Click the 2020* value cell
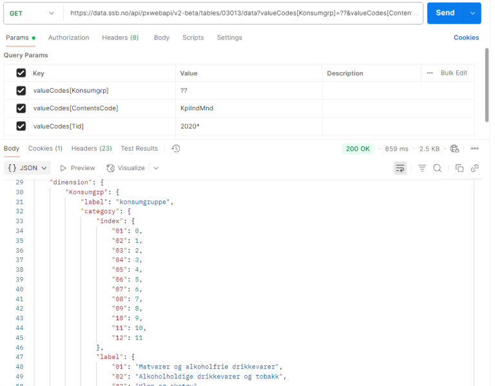The width and height of the screenshot is (495, 386). 249,126
